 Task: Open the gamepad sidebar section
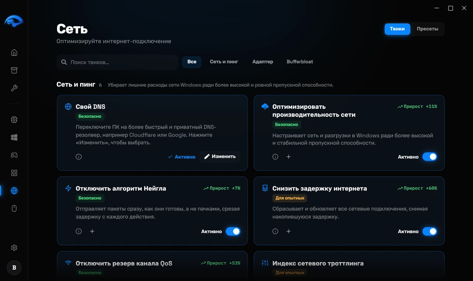(x=14, y=155)
